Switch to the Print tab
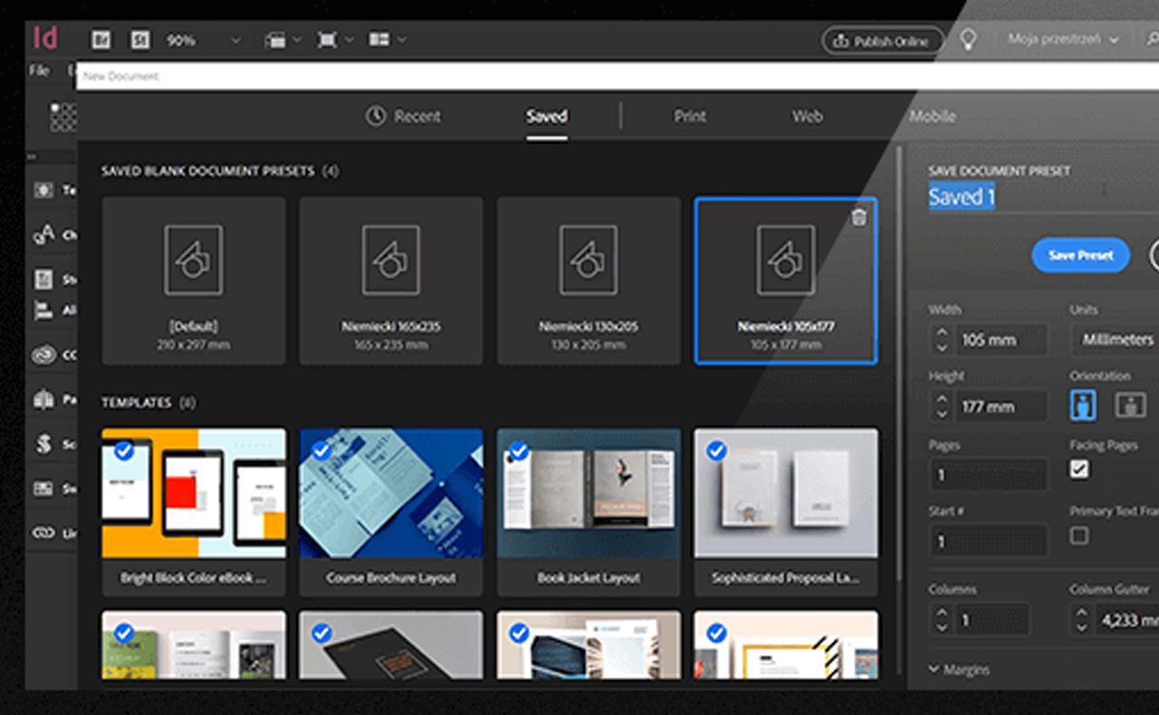The image size is (1159, 715). (x=689, y=117)
